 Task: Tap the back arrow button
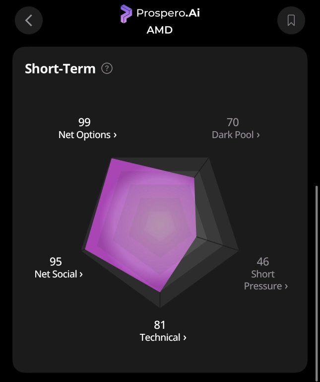tap(29, 20)
